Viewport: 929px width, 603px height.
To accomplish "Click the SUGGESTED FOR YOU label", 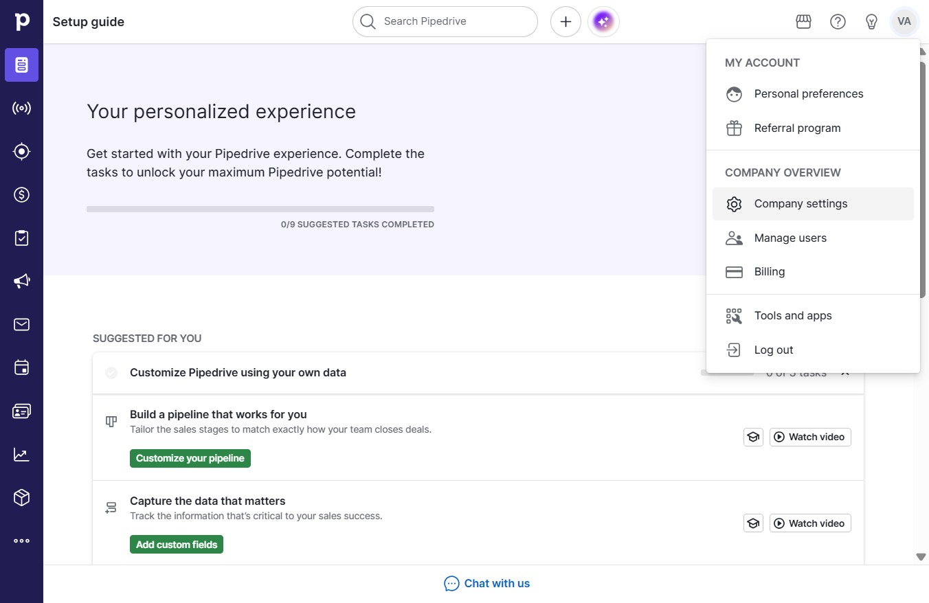I will coord(147,339).
